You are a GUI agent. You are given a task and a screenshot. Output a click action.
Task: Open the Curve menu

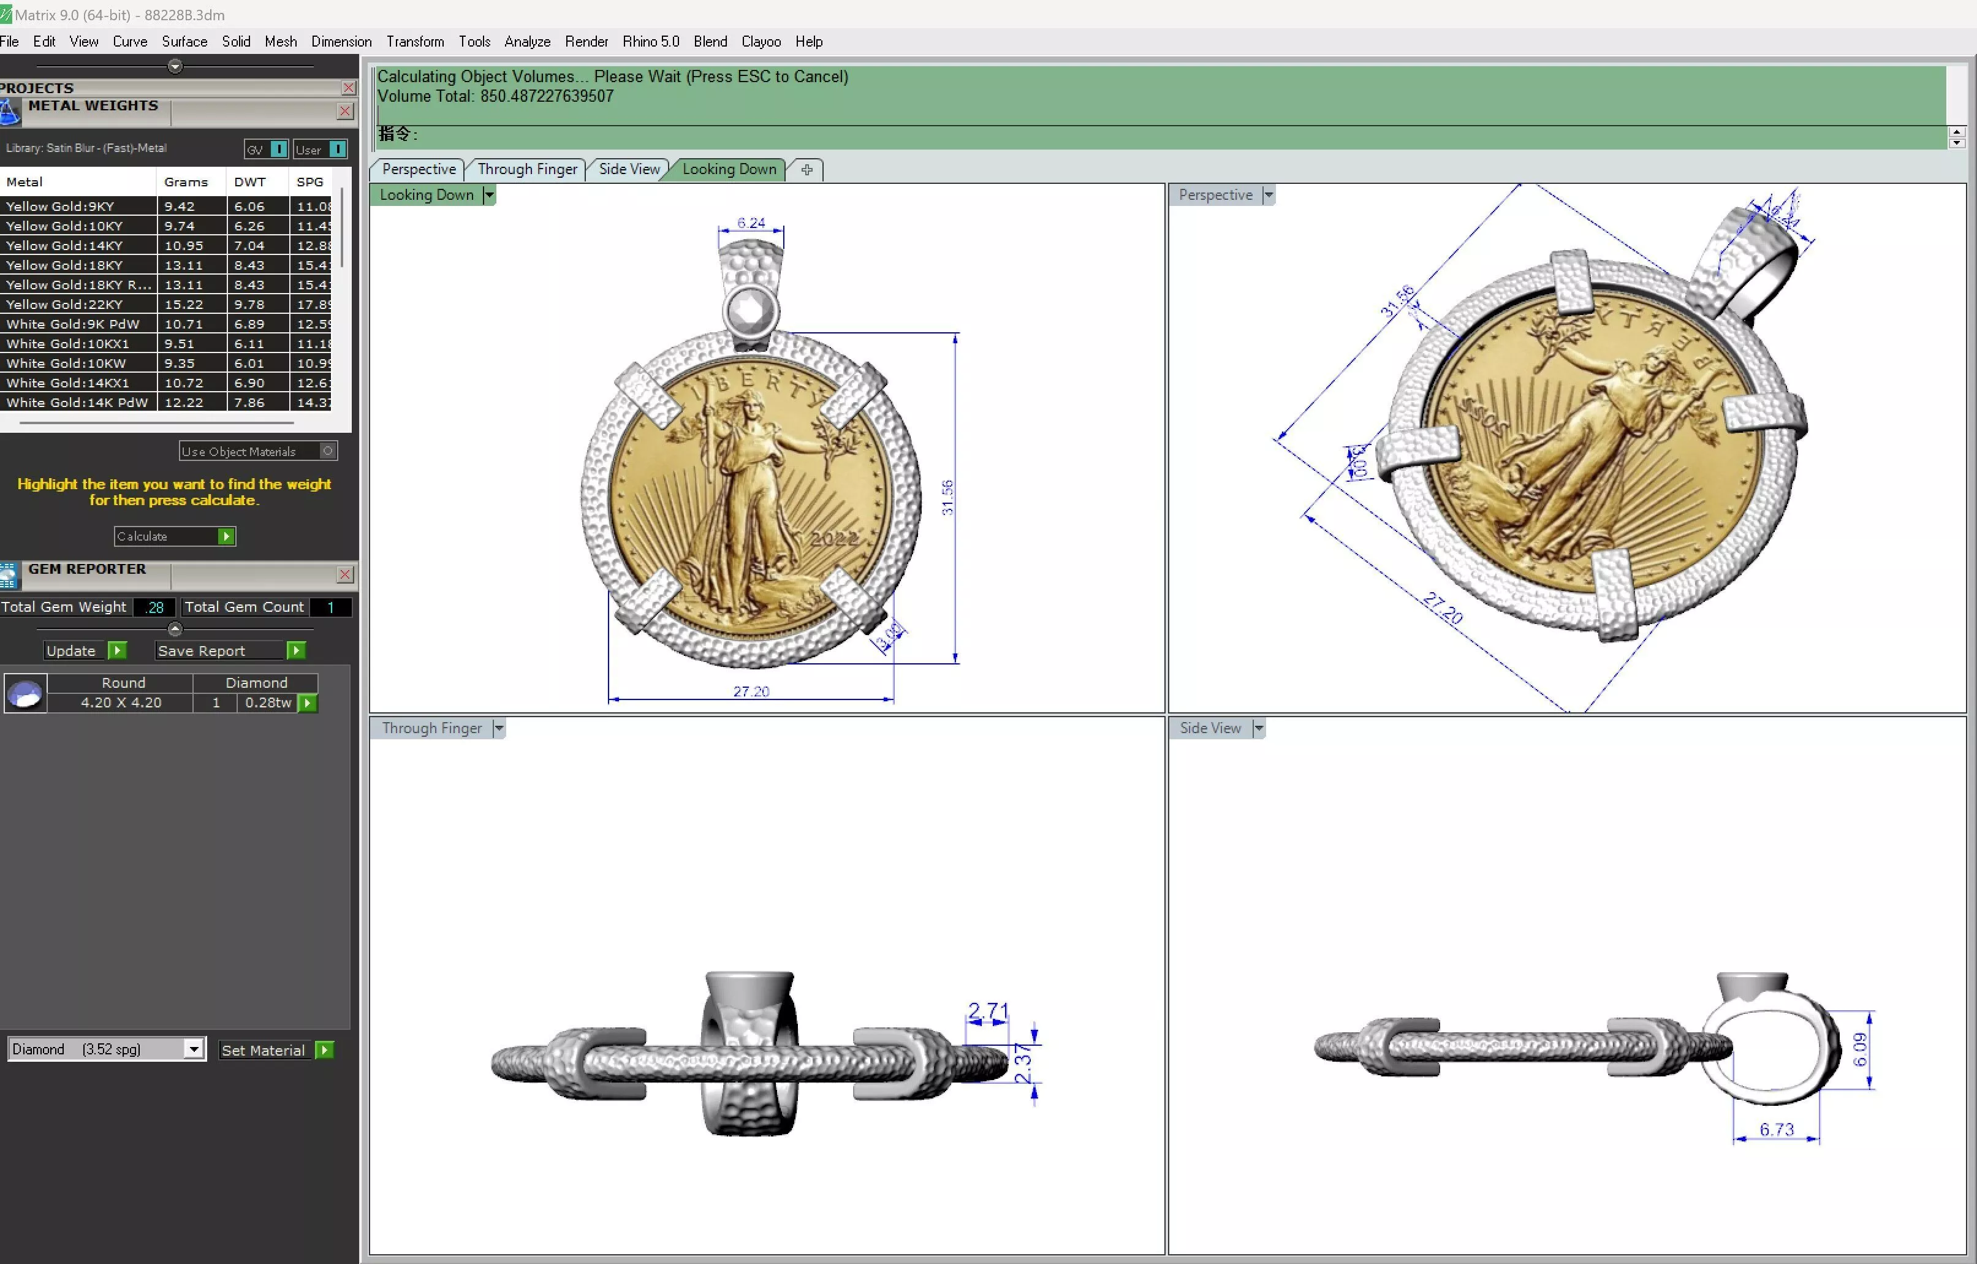click(130, 42)
